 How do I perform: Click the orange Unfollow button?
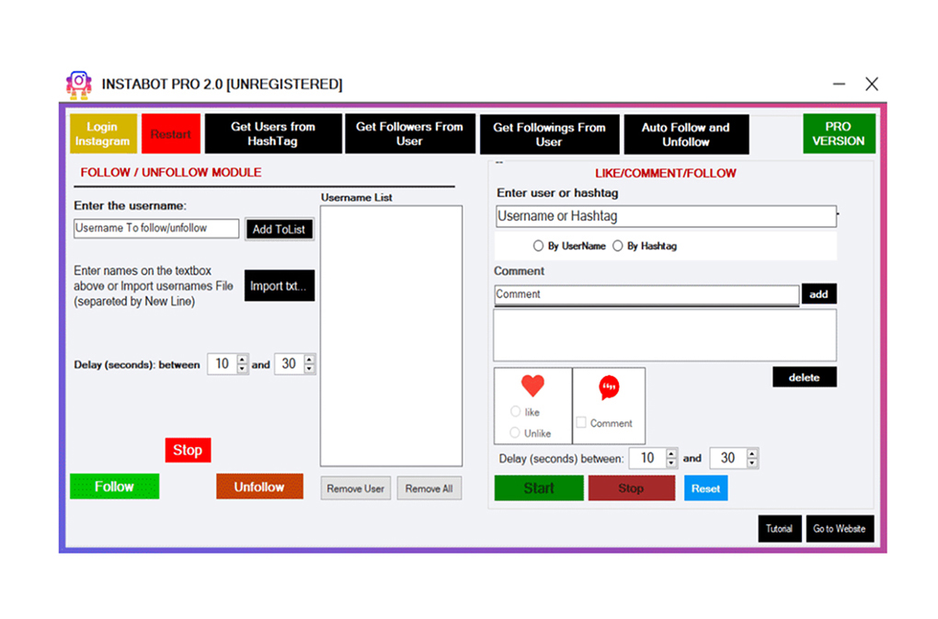click(x=259, y=487)
